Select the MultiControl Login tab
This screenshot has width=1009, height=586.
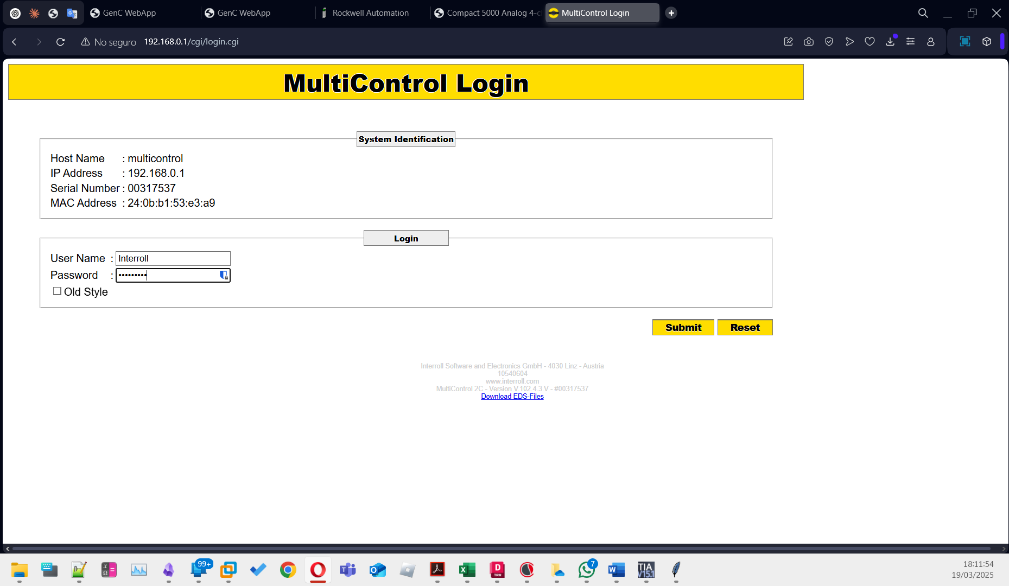602,13
